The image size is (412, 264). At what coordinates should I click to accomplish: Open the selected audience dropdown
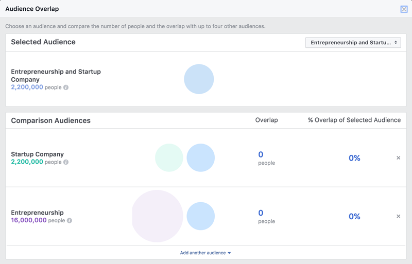pos(353,43)
